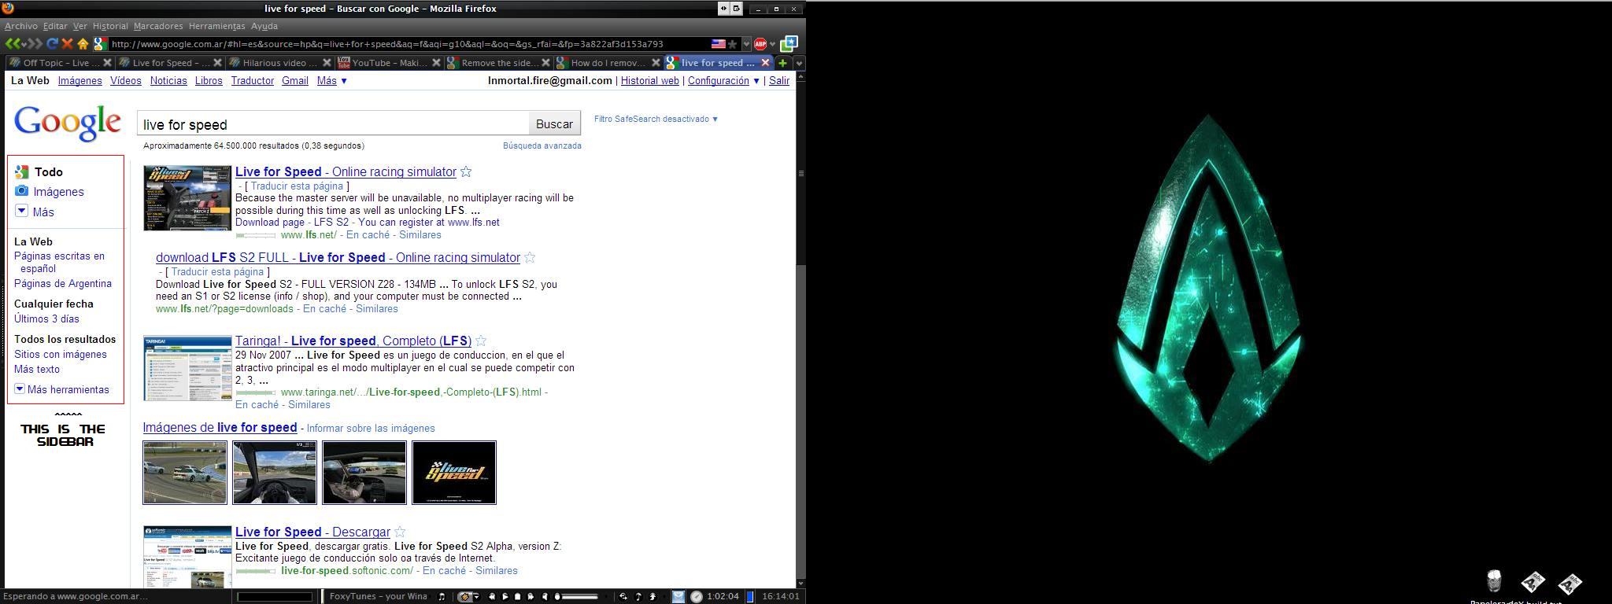The image size is (1612, 604).
Task: Switch to the 'YouTube - Maki...' tab
Action: pos(390,63)
